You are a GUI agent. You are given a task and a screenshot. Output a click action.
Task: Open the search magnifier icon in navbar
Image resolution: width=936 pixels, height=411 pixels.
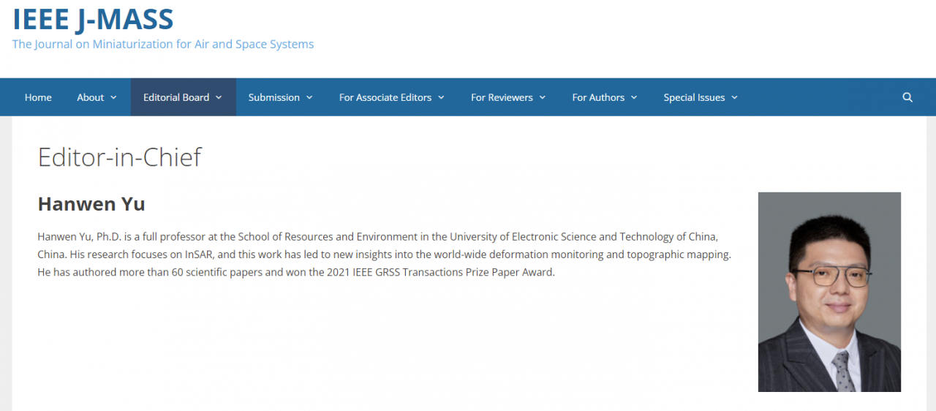(907, 97)
